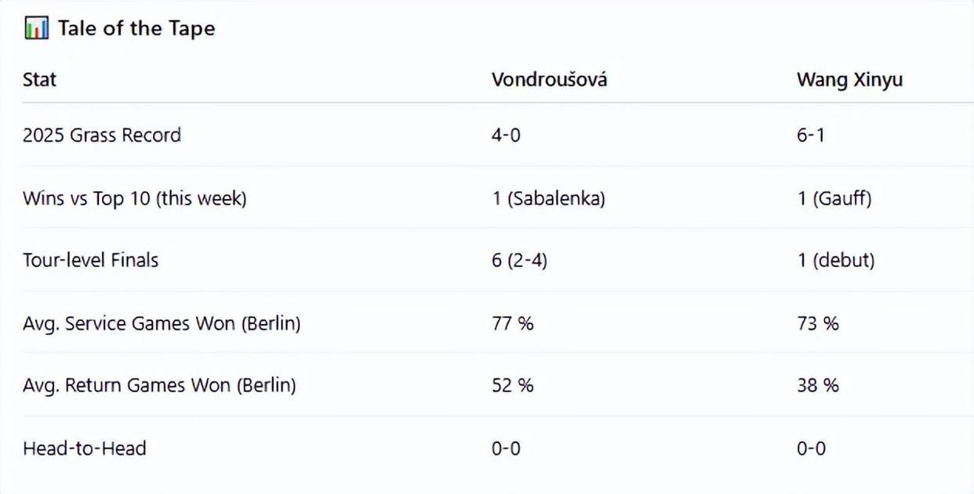974x494 pixels.
Task: Click Vondroušová's 4-0 grass record
Action: [x=506, y=135]
